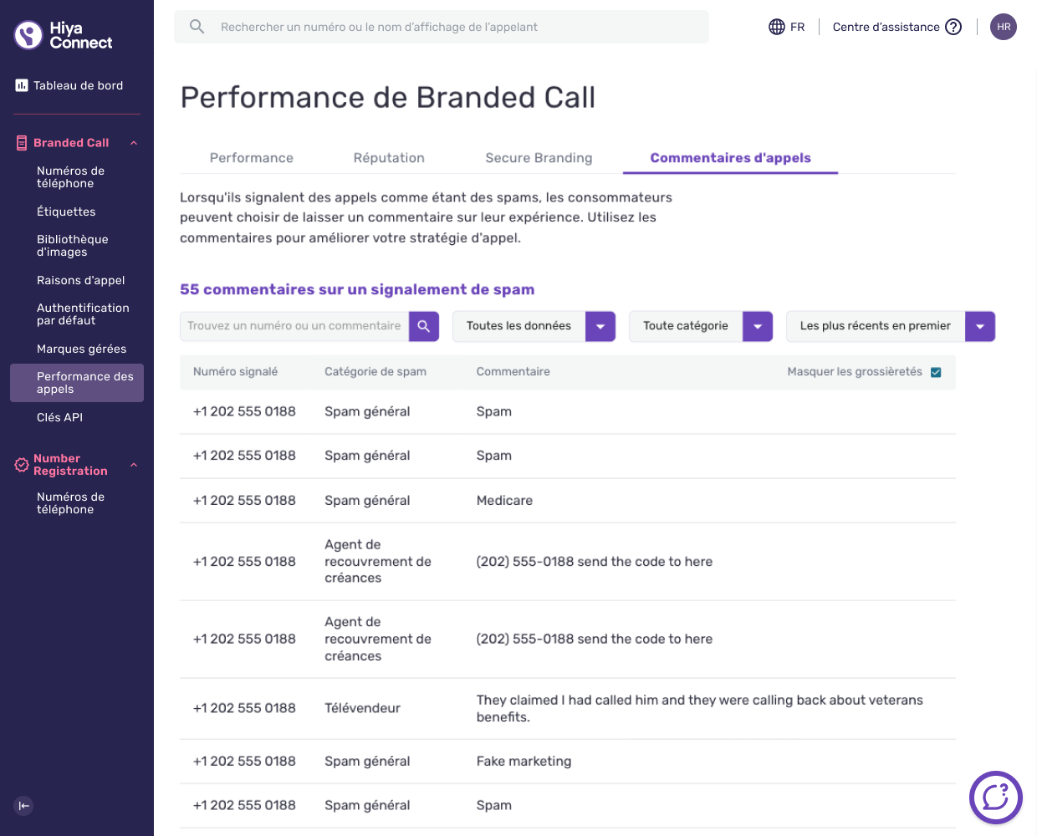Collapse the Branded Call sidebar section

(x=134, y=143)
